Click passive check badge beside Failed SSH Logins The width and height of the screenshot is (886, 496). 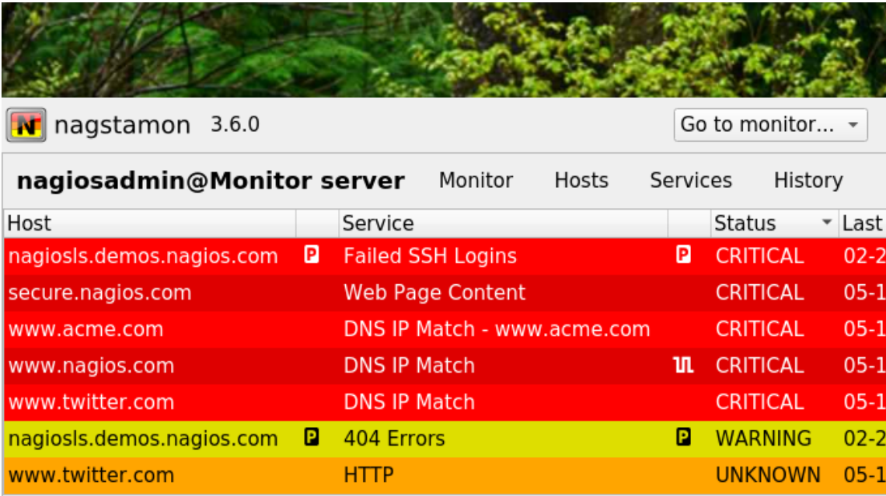pyautogui.click(x=684, y=255)
